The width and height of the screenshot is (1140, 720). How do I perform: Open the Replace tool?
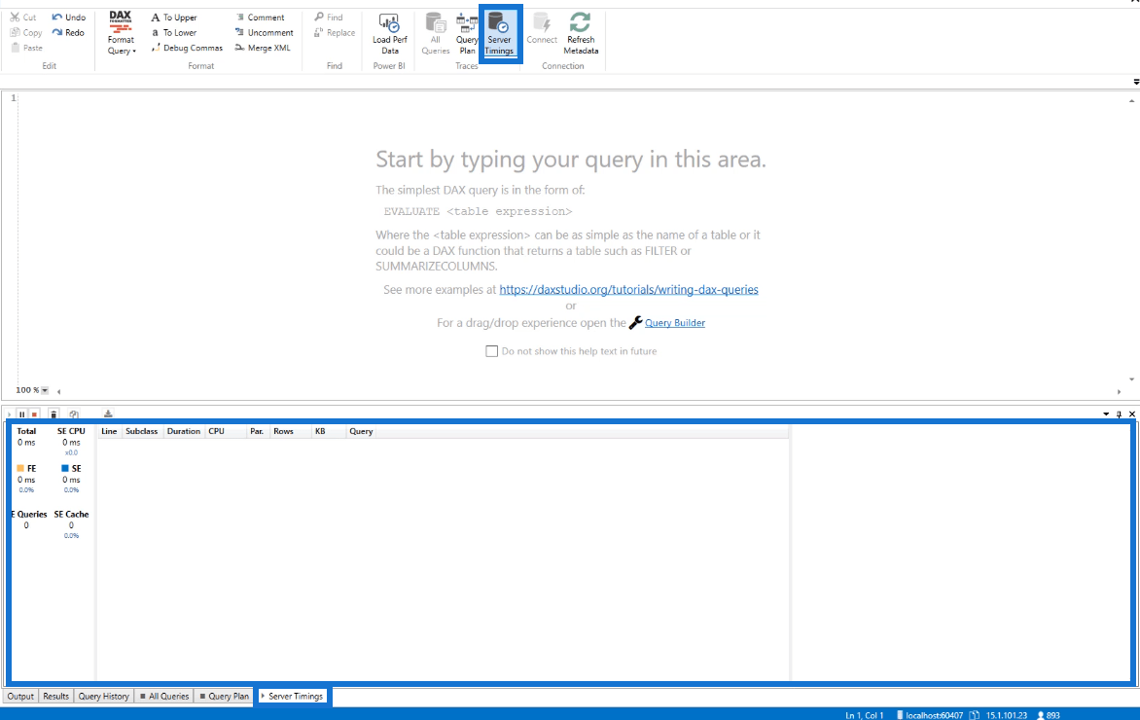335,32
